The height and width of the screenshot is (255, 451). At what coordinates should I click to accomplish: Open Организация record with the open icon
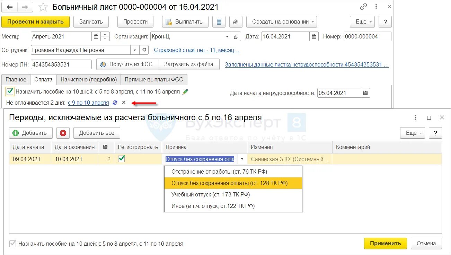(236, 36)
